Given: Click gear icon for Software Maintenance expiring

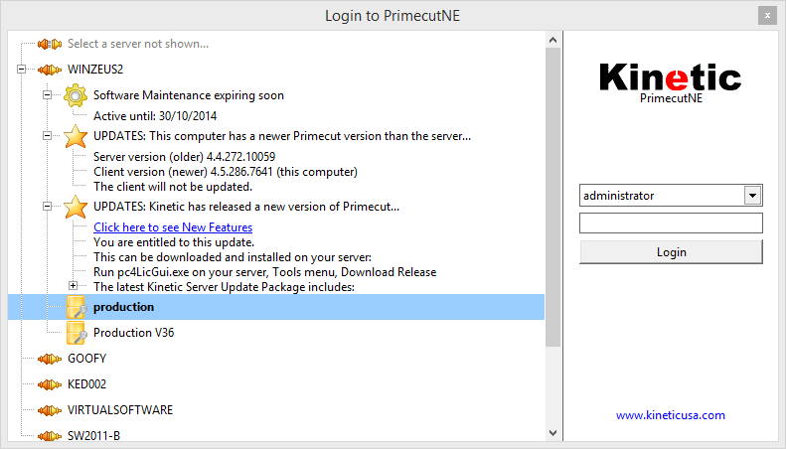Looking at the screenshot, I should [76, 95].
